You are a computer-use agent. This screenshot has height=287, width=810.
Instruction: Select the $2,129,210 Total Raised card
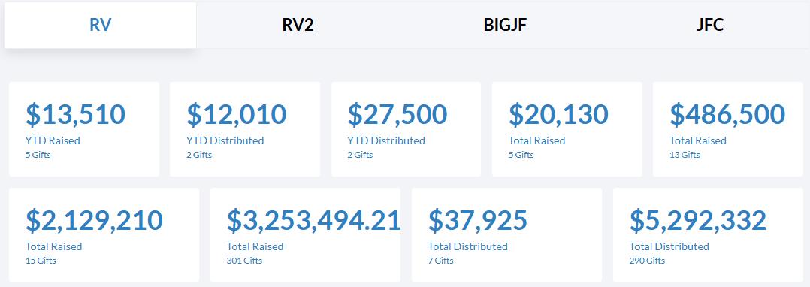pos(104,235)
